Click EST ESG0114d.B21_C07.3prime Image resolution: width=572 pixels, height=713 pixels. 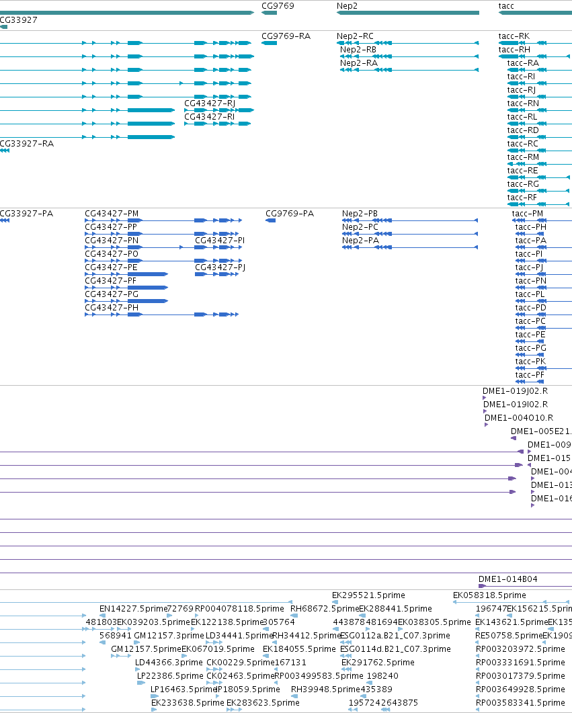[x=396, y=649]
